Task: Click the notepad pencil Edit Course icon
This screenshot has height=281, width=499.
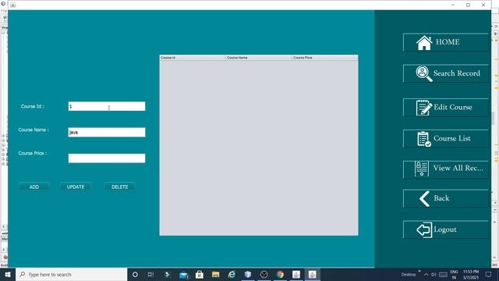Action: pyautogui.click(x=424, y=108)
